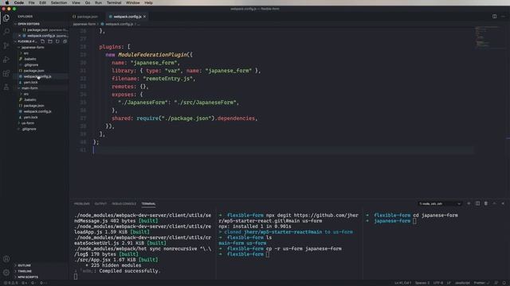Open the Selection menu
This screenshot has height=286, width=510.
(x=59, y=2)
